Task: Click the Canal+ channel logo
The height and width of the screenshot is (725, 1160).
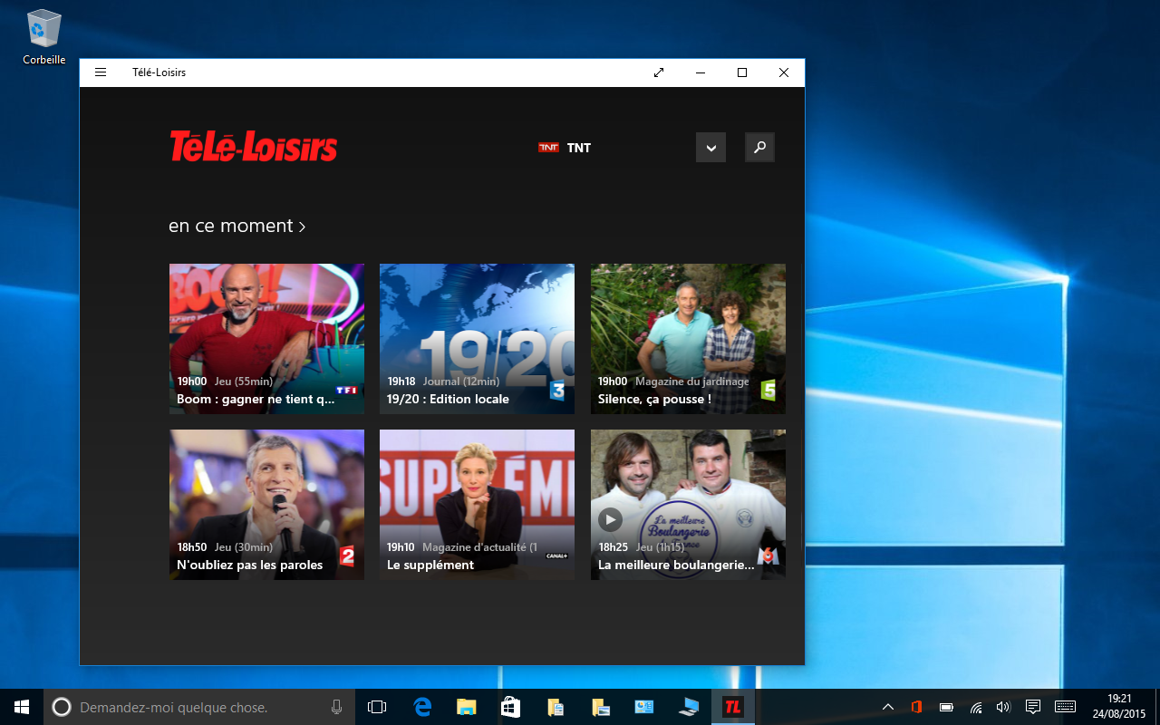Action: pos(556,556)
